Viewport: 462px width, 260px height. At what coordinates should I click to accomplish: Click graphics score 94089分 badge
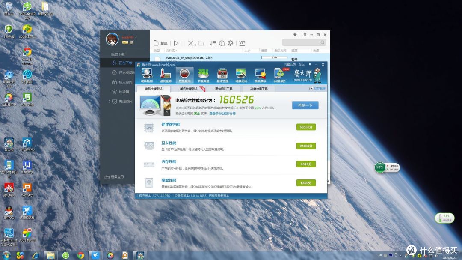tap(306, 146)
